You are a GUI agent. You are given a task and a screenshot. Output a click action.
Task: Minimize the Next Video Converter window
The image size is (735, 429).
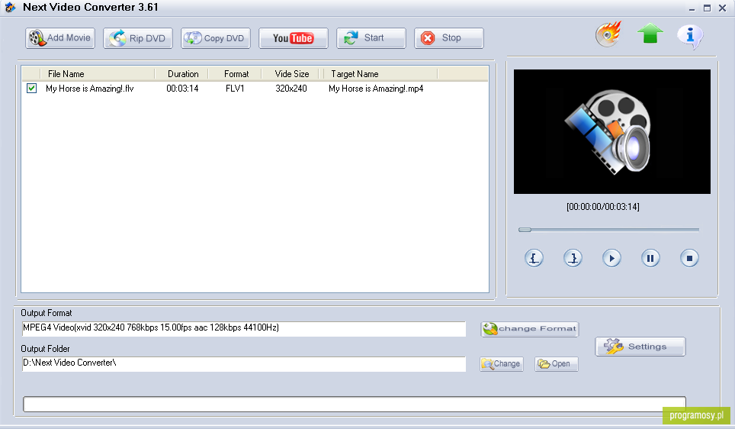click(x=692, y=8)
